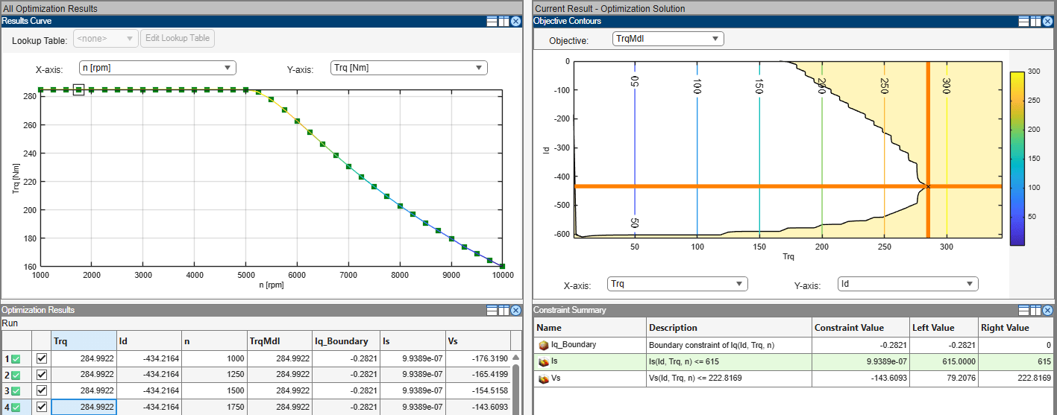This screenshot has width=1057, height=415.
Task: Select the n cell showing 1500
Action: [x=214, y=390]
